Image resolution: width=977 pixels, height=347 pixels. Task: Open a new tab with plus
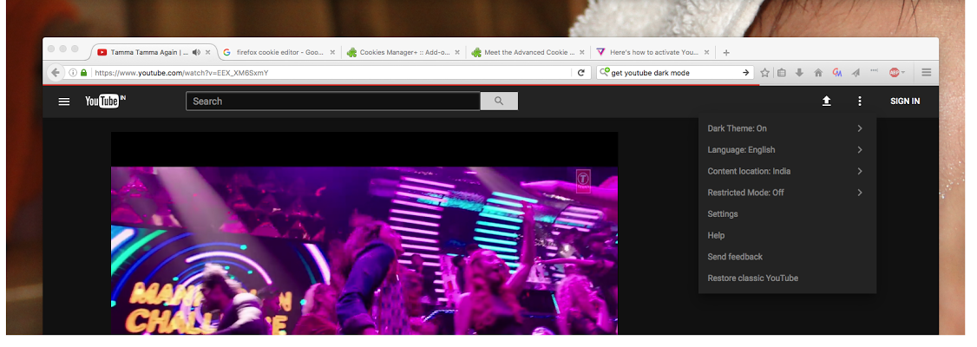pyautogui.click(x=726, y=52)
